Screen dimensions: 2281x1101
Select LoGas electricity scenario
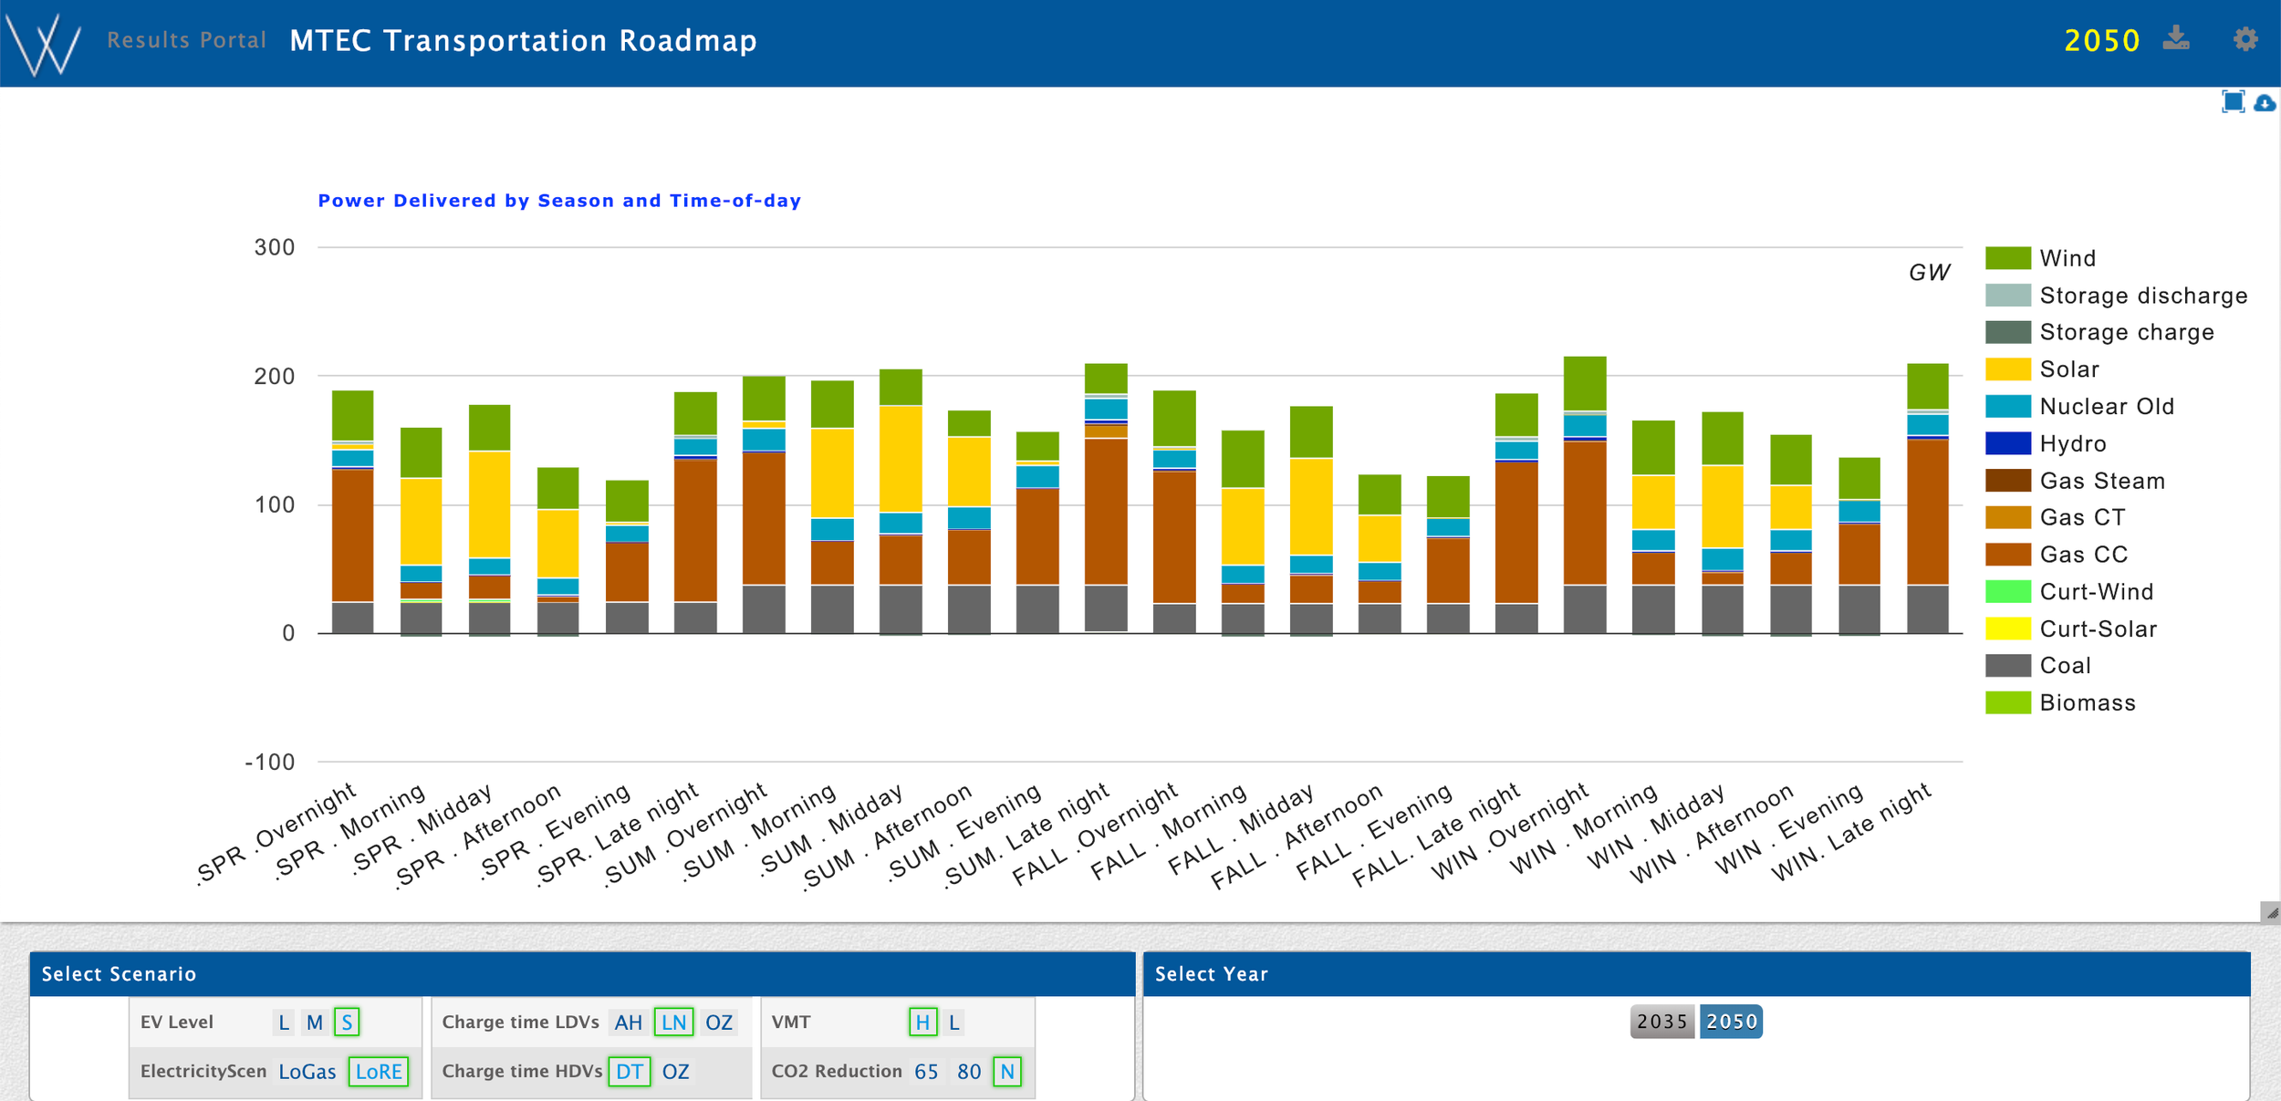307,1072
